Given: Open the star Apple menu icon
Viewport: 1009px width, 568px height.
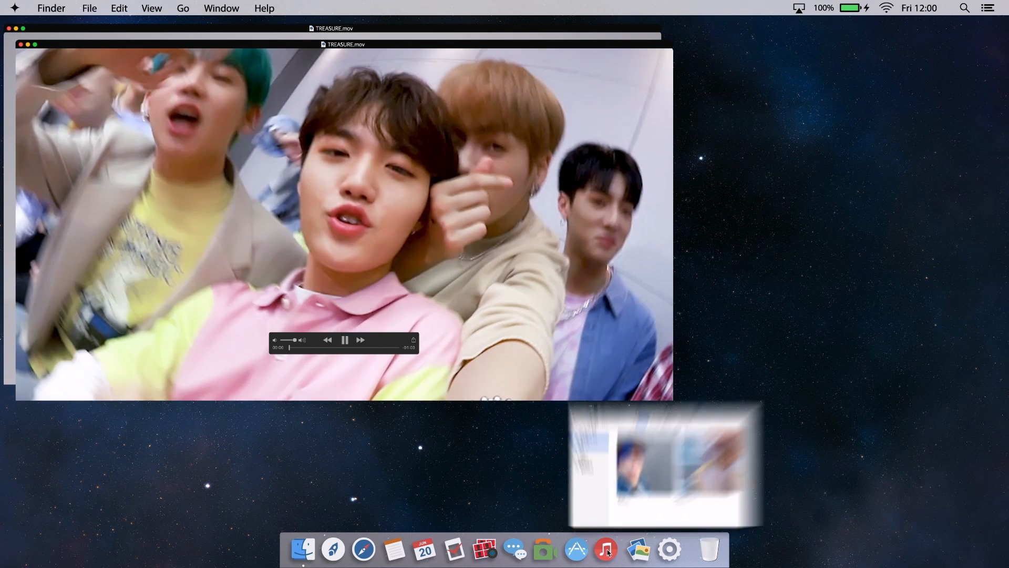Looking at the screenshot, I should point(15,8).
